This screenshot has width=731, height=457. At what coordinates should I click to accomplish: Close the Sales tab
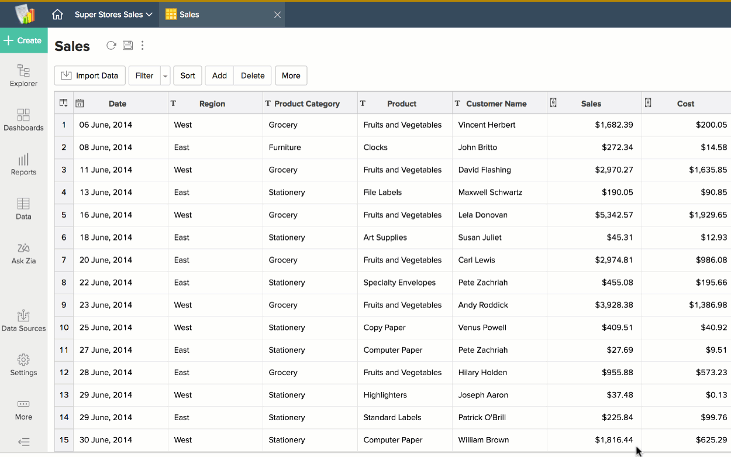(278, 15)
